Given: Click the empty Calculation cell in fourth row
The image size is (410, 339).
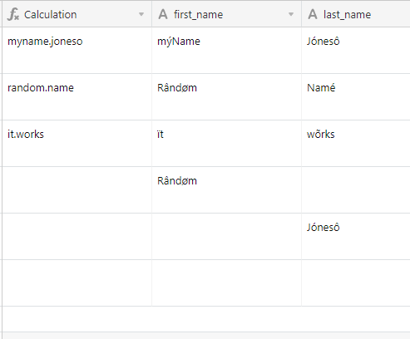Looking at the screenshot, I should click(x=77, y=190).
